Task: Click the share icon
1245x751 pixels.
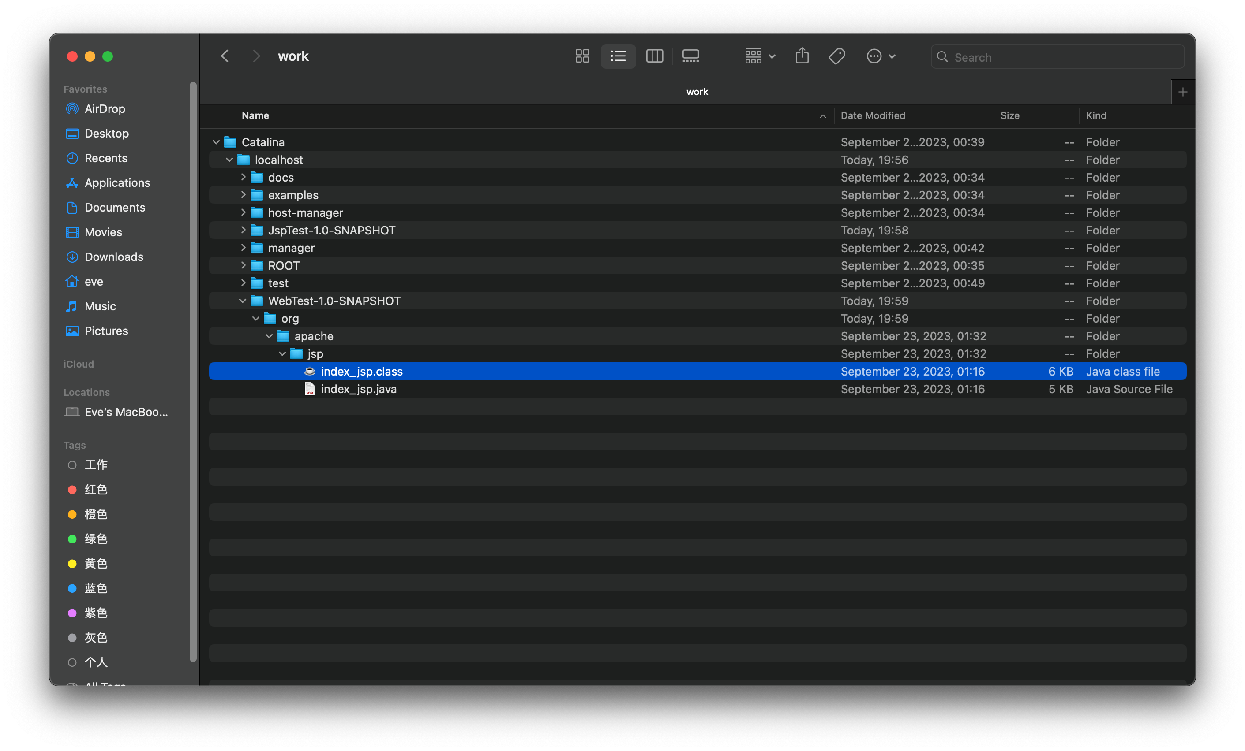Action: pyautogui.click(x=802, y=55)
